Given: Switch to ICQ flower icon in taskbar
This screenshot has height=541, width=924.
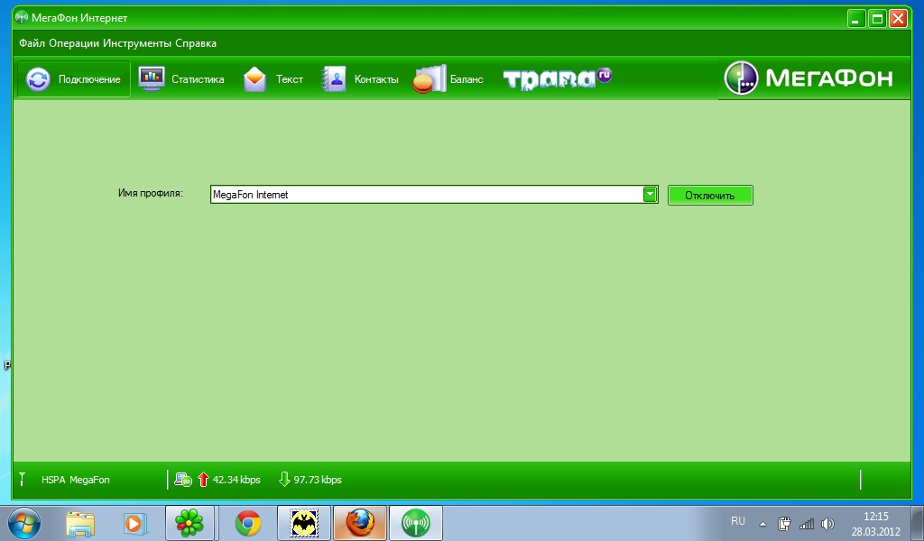Looking at the screenshot, I should point(189,523).
